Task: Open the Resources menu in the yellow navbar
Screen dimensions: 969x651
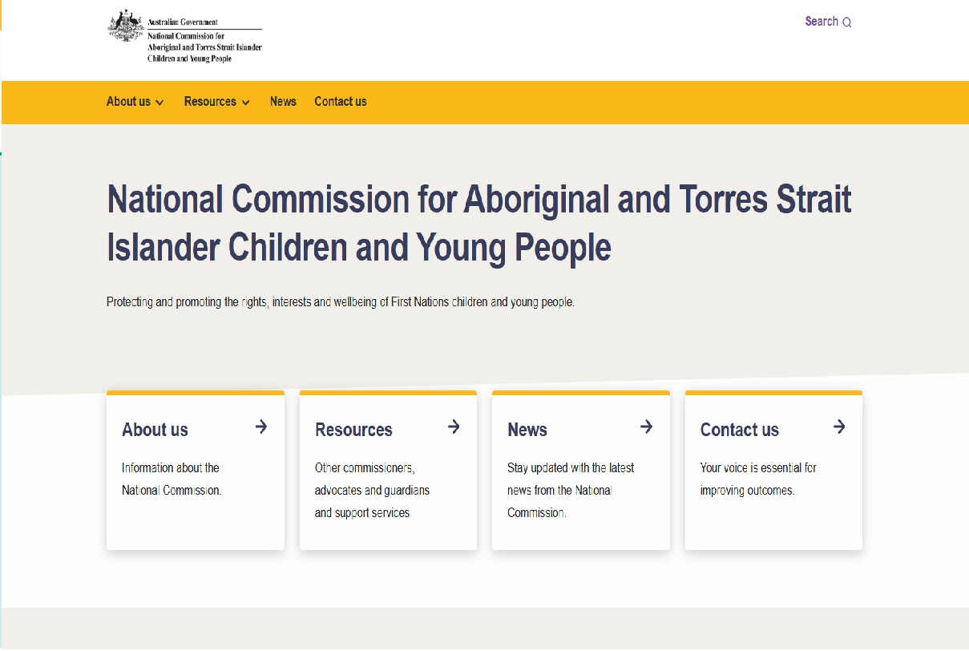Action: [210, 102]
